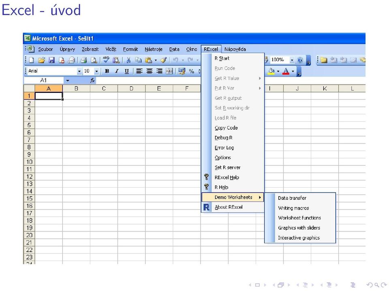The image size is (389, 291).
Task: Apply Percent style with the % icon
Action: [x=192, y=71]
